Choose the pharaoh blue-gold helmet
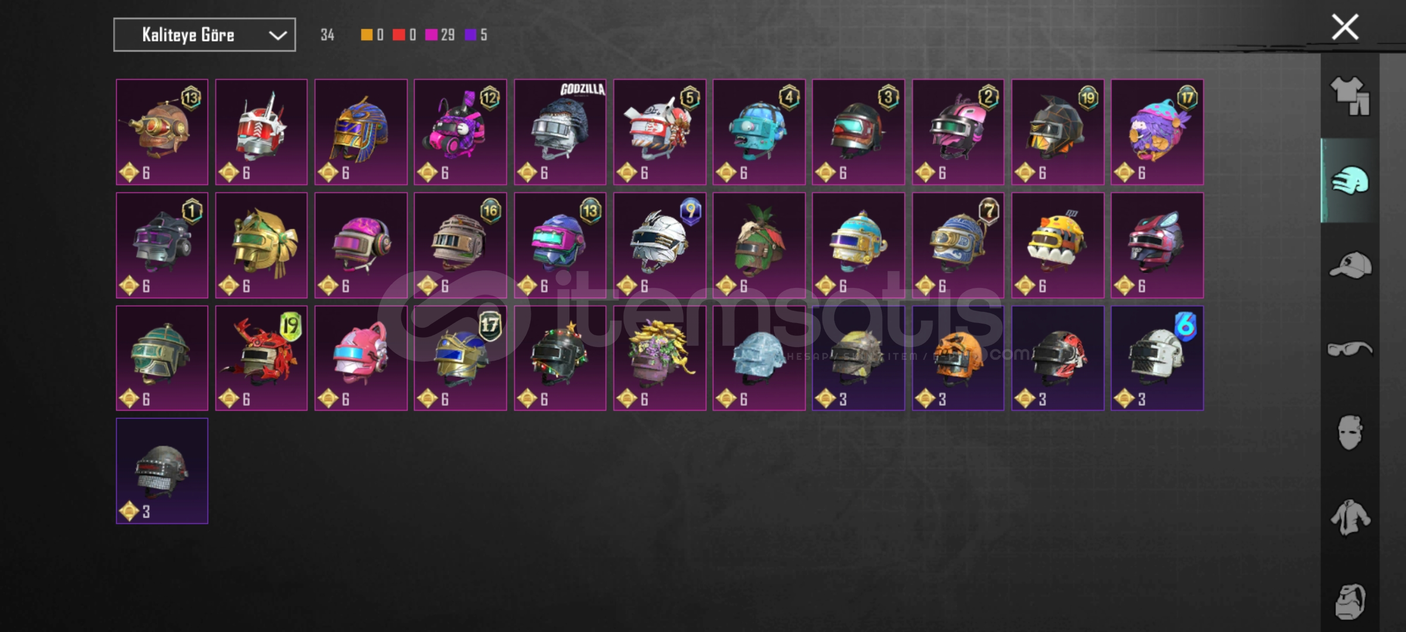1406x632 pixels. (x=361, y=132)
